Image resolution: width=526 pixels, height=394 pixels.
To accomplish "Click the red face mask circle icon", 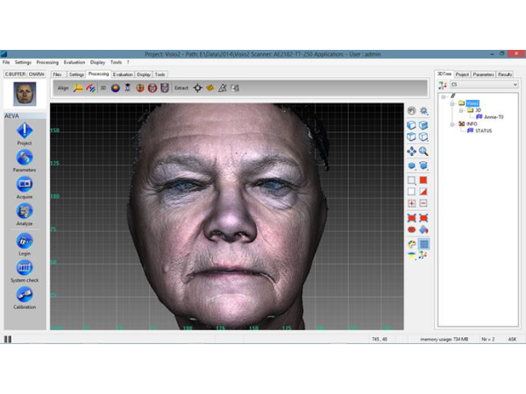I will coord(153,88).
